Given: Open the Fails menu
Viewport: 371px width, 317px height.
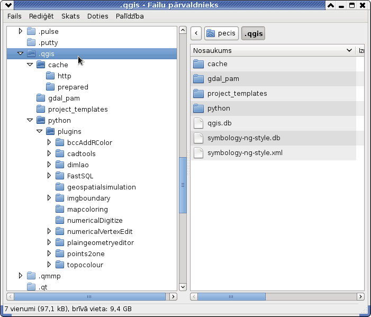Looking at the screenshot, I should (14, 16).
